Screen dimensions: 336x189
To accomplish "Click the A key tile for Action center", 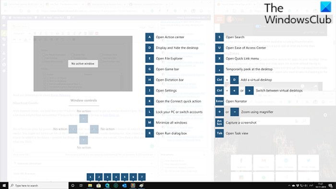I will point(150,37).
